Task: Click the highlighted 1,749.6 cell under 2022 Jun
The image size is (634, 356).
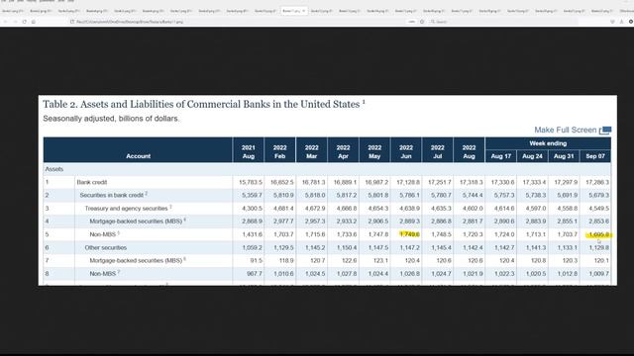Action: coord(409,234)
